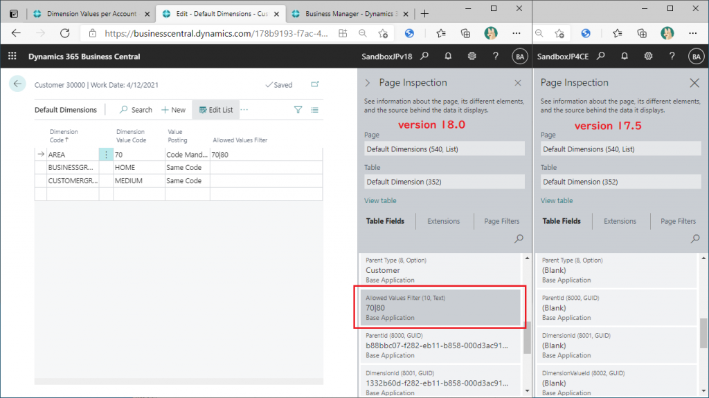Close the Edit - Default Dimensions browser tab
This screenshot has width=709, height=398.
(x=276, y=14)
